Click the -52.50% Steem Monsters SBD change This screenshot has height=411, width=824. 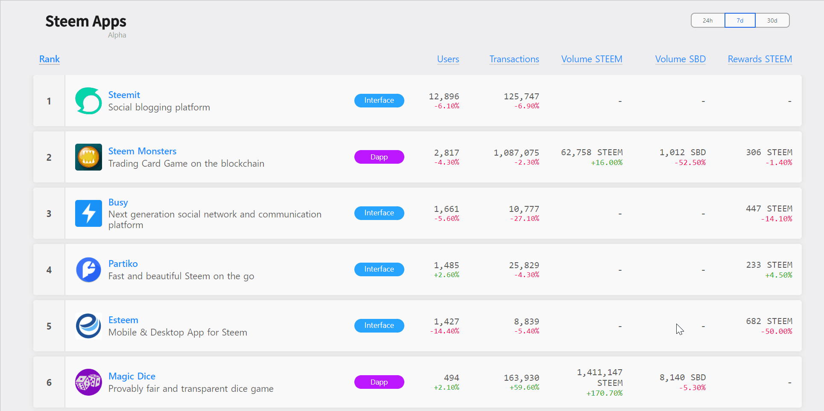(x=690, y=163)
